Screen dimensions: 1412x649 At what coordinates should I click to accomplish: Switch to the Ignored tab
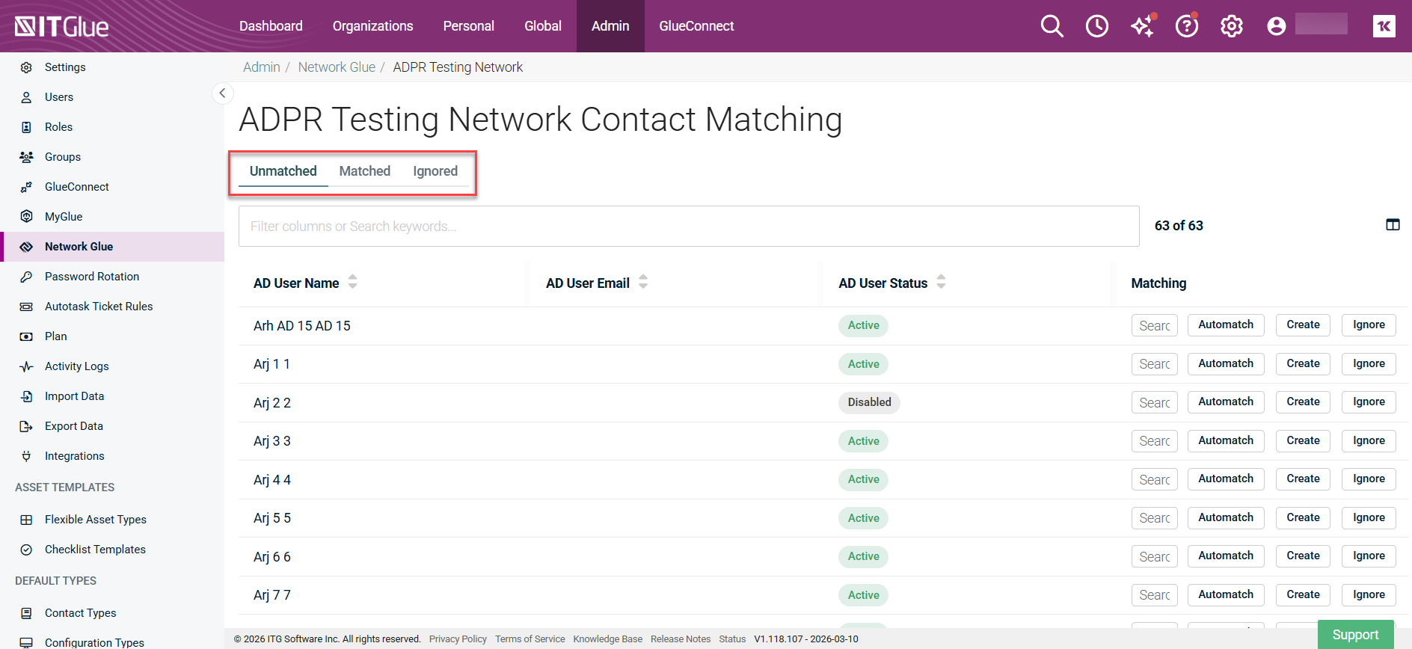point(435,171)
